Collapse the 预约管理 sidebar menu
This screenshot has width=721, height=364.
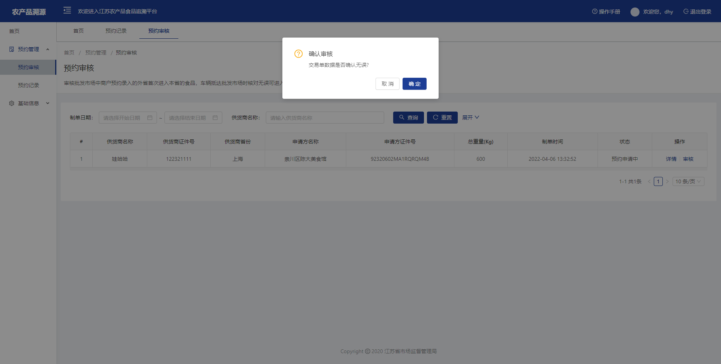(48, 49)
